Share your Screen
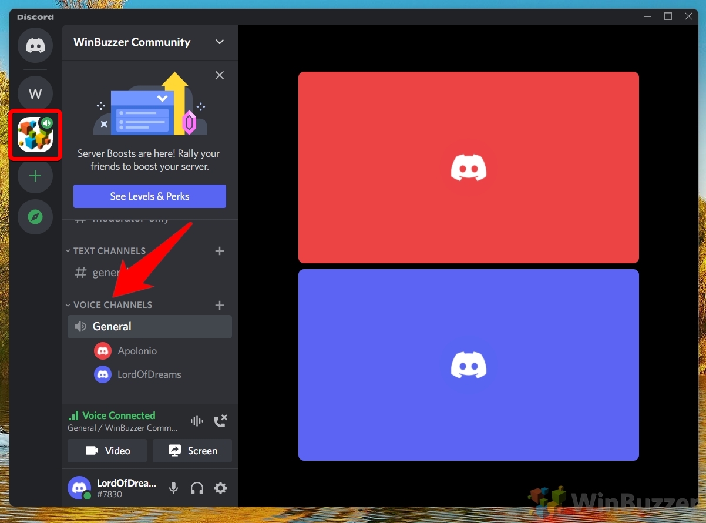 pos(192,451)
